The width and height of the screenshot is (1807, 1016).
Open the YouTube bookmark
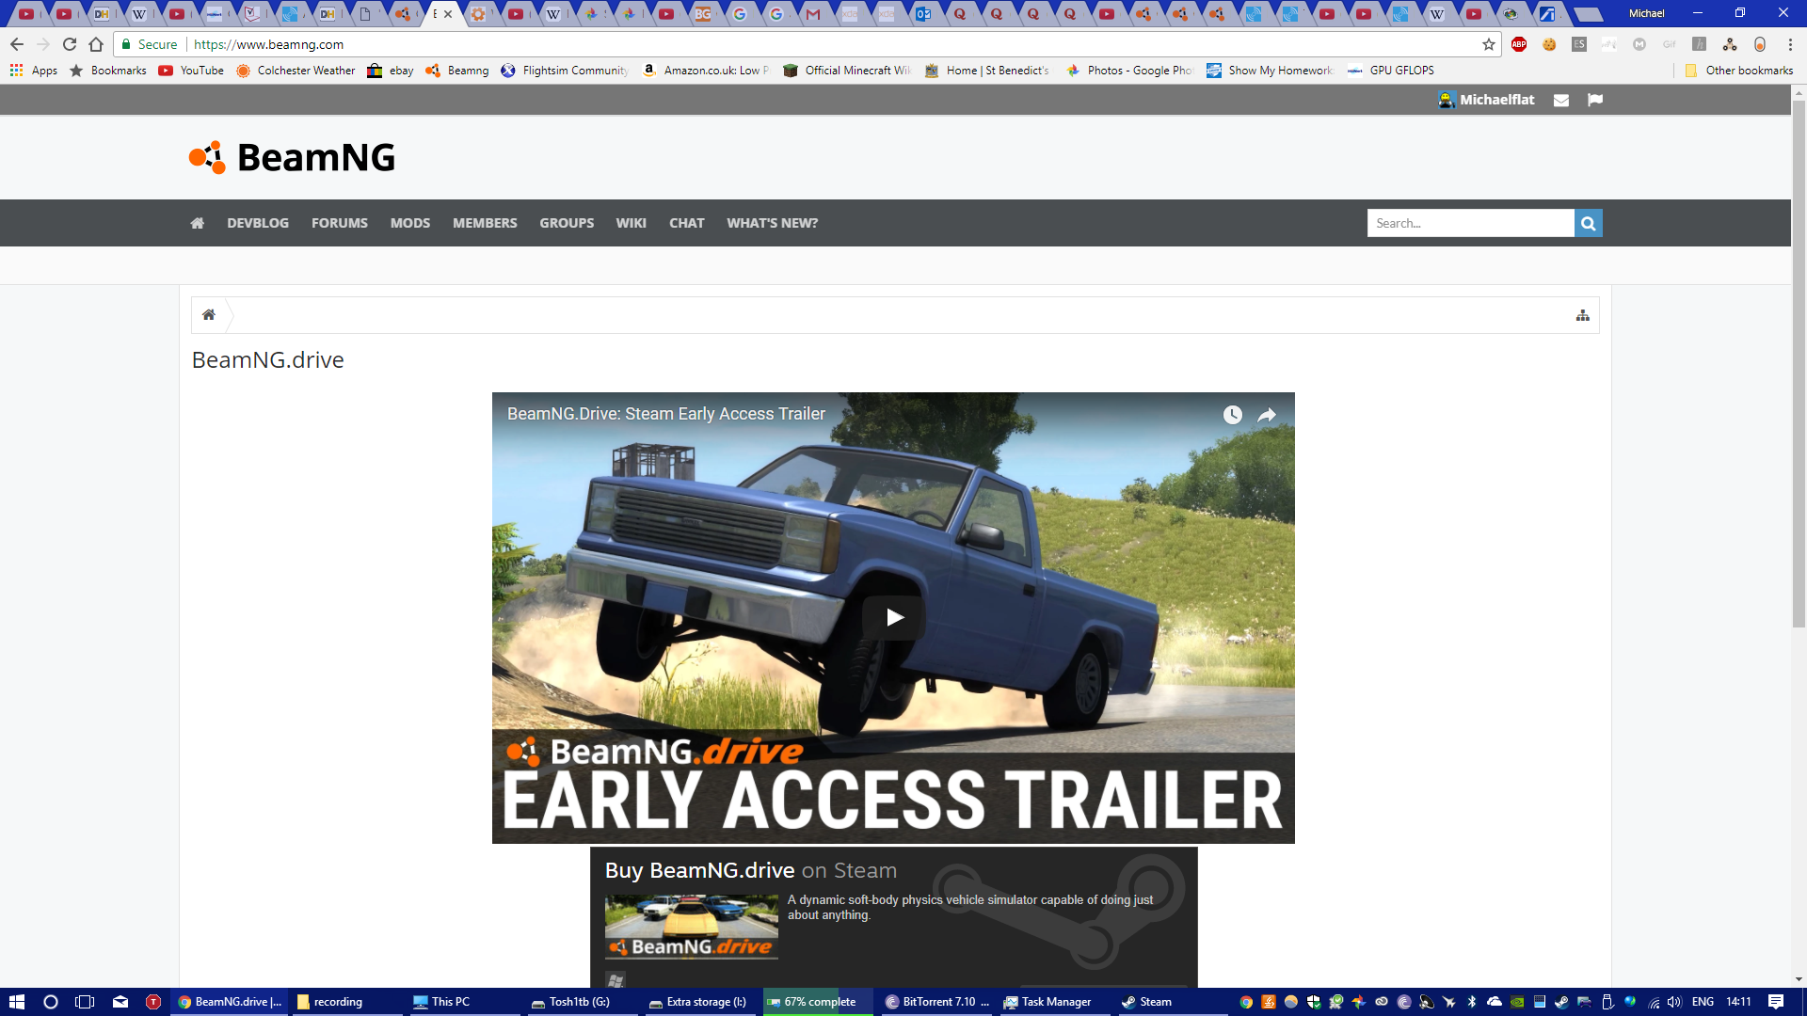pos(192,71)
